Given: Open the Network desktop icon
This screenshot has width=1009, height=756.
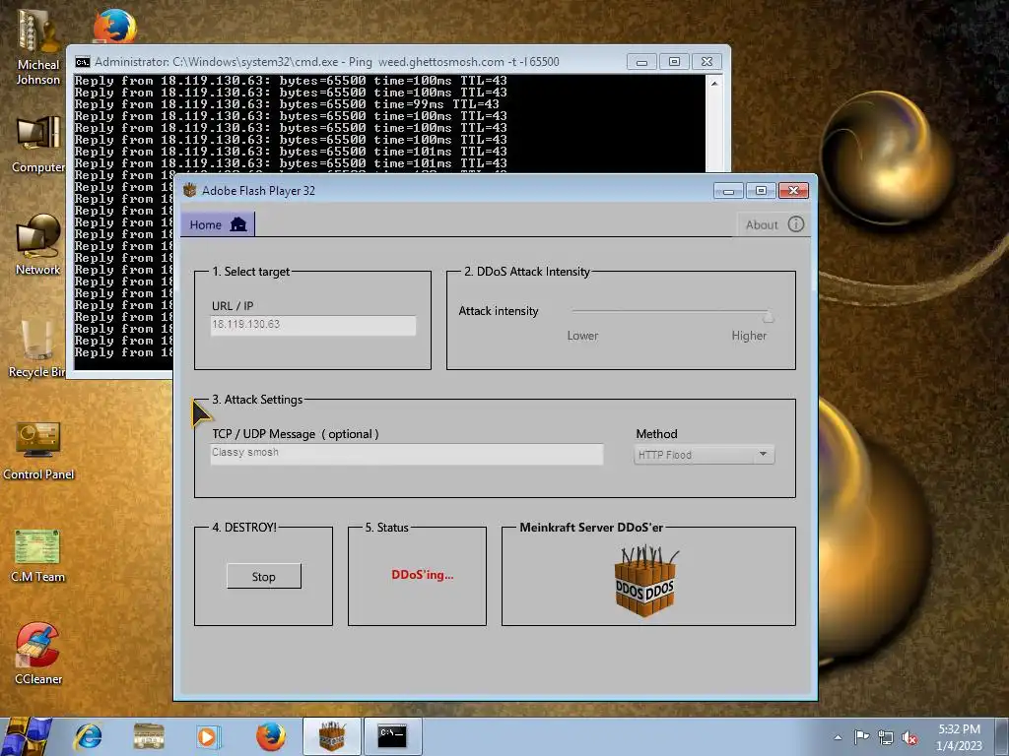Looking at the screenshot, I should click(x=38, y=245).
